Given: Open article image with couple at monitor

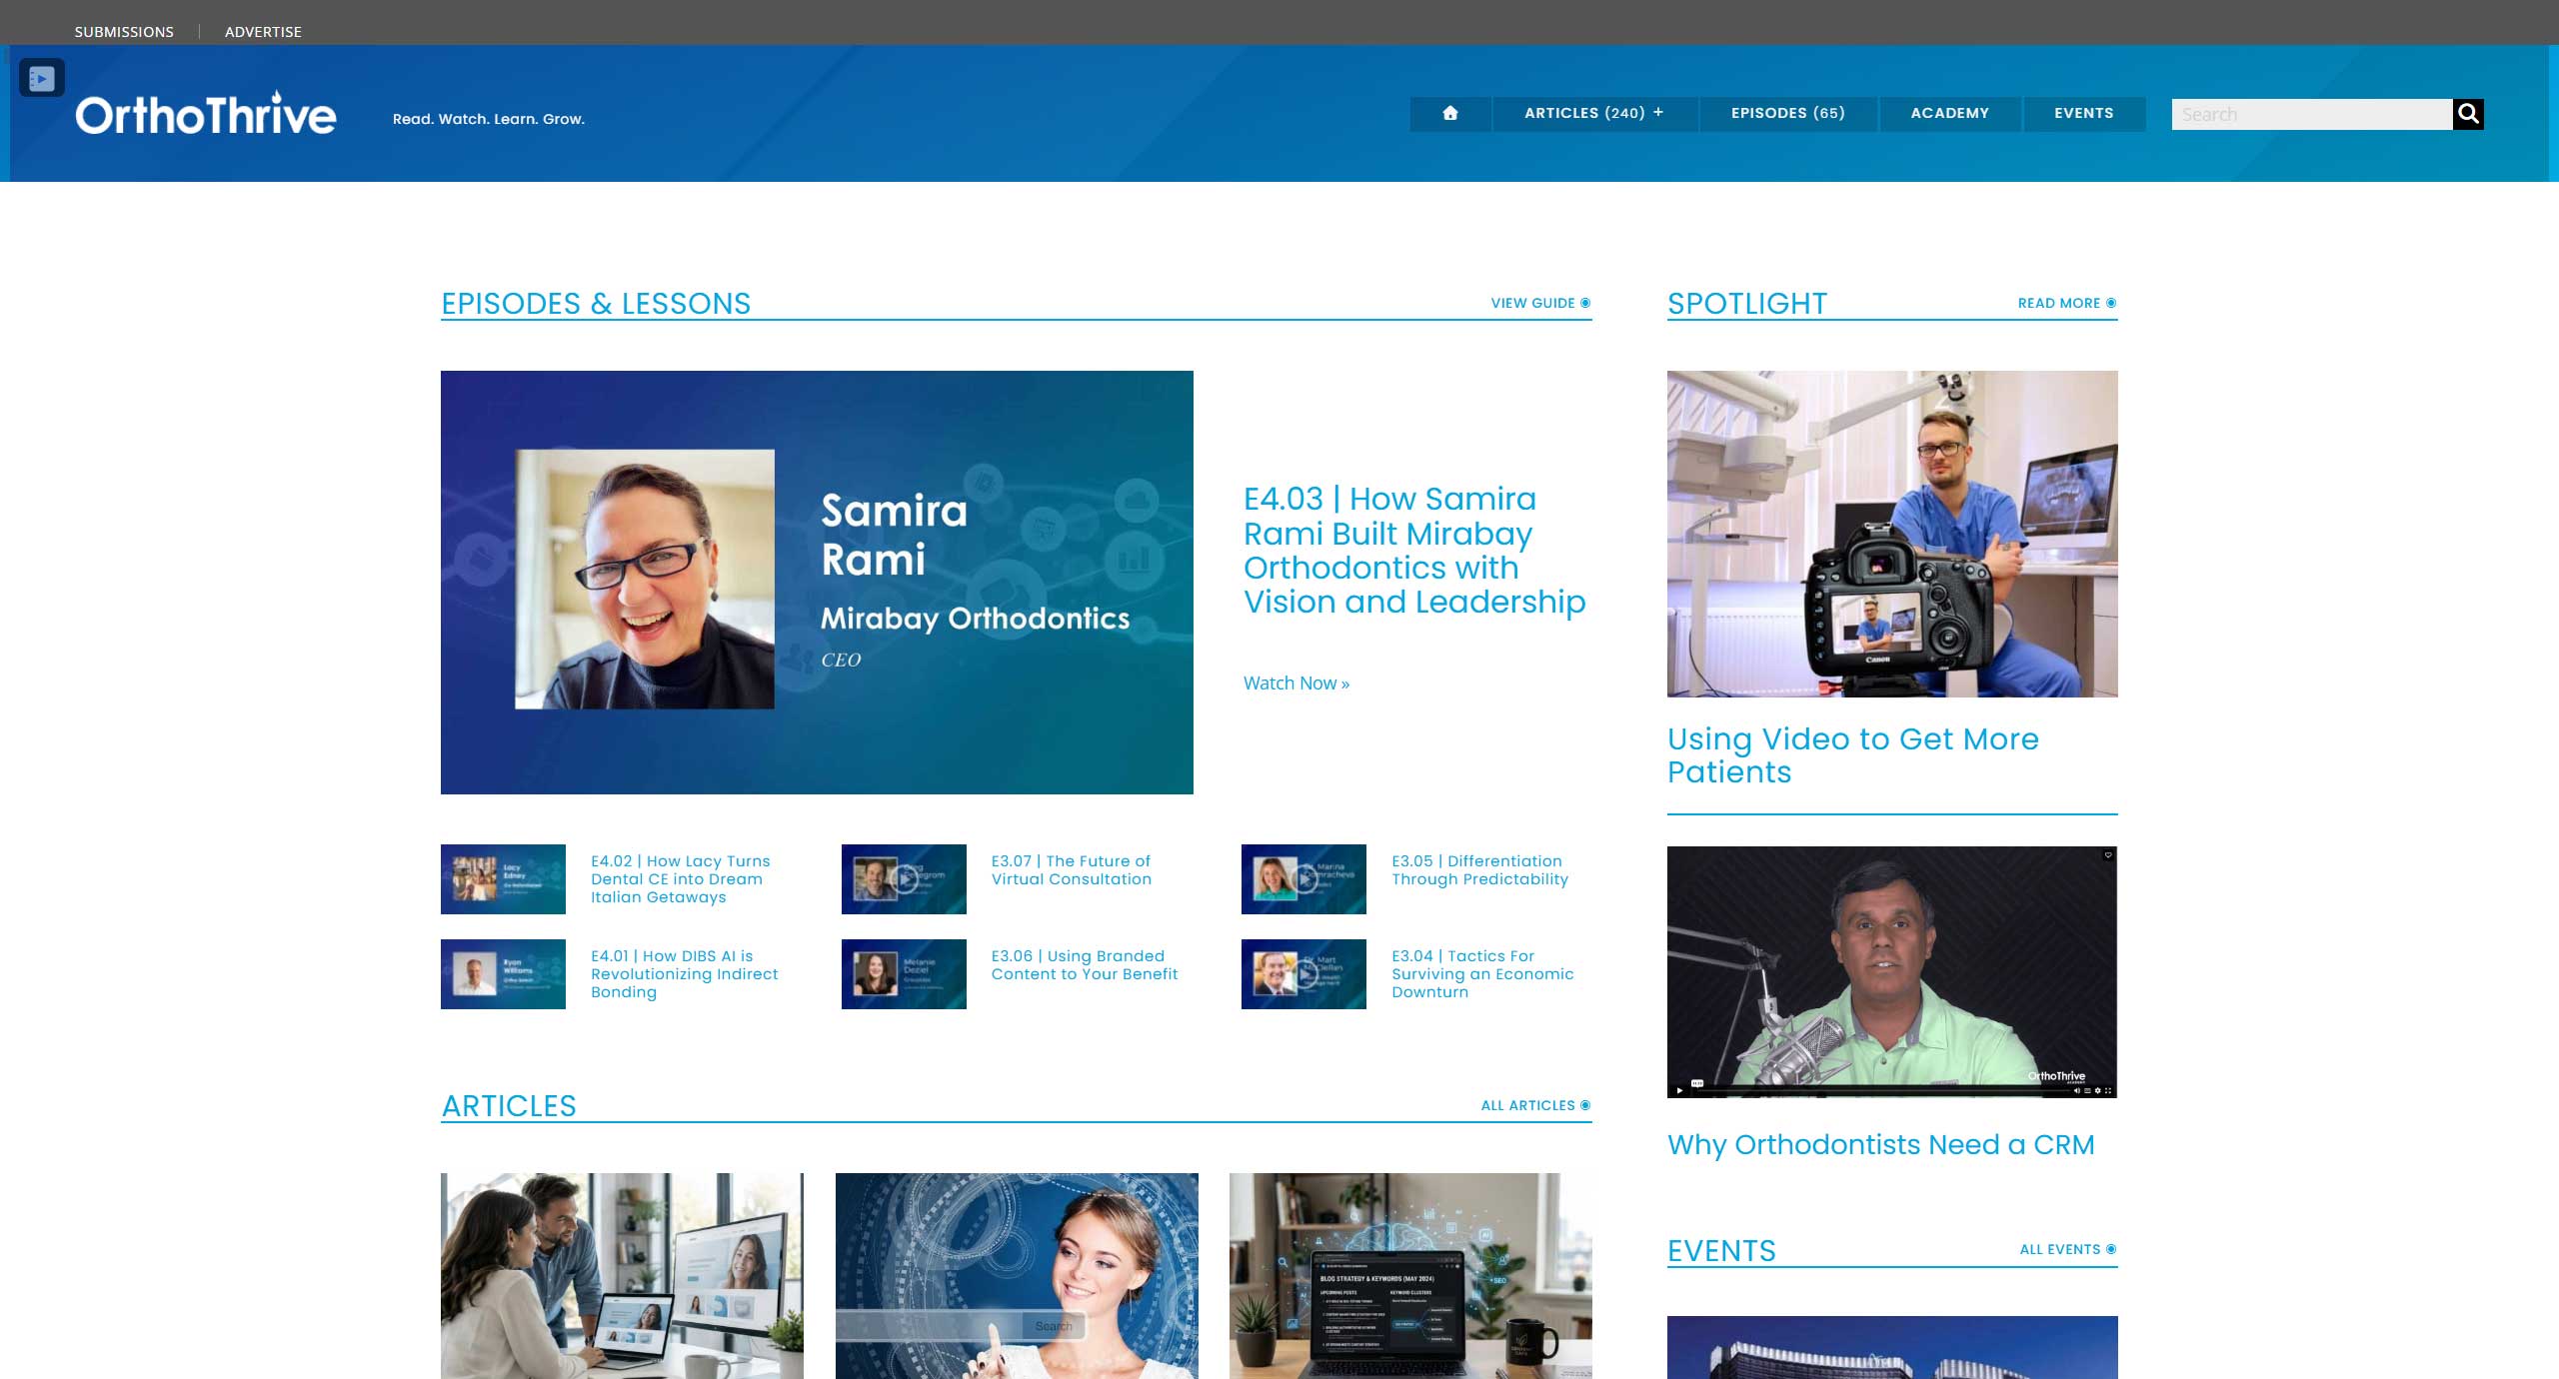Looking at the screenshot, I should point(622,1276).
